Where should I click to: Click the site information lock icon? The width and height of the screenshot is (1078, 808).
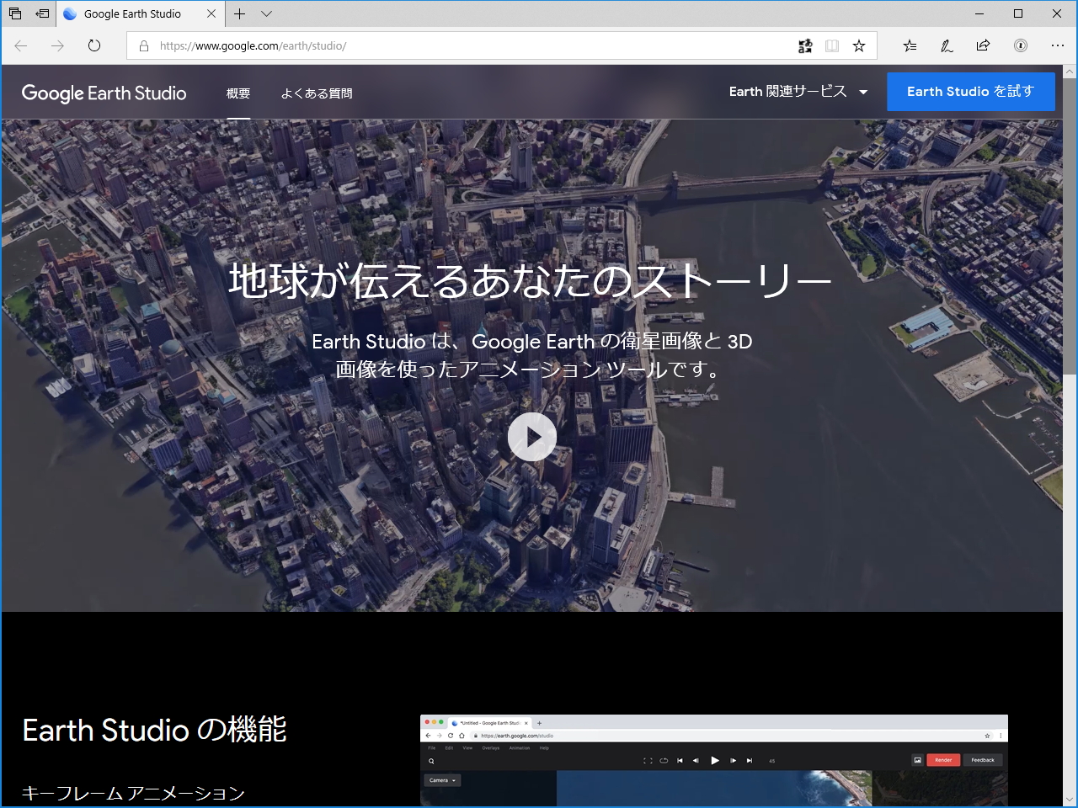[143, 46]
